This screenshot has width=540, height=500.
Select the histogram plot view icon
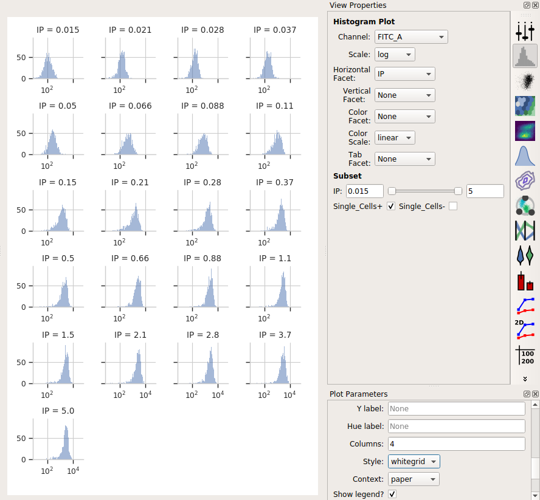pyautogui.click(x=525, y=56)
